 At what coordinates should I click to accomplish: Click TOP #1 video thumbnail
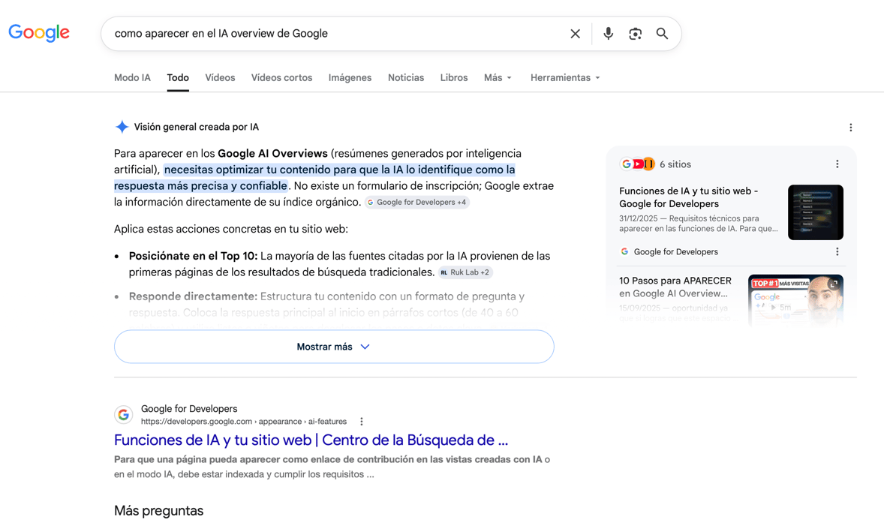click(x=795, y=300)
